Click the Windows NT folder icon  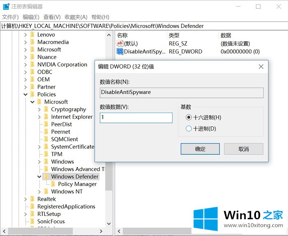(x=46, y=192)
